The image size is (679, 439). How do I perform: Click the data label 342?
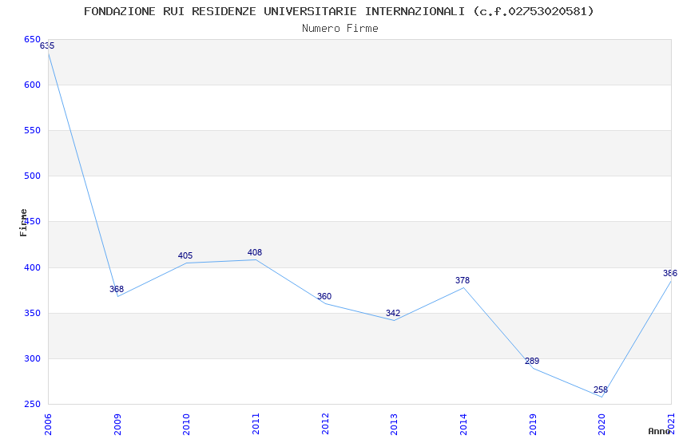[393, 313]
